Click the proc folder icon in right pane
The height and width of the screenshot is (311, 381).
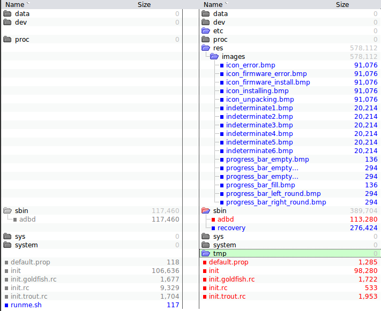point(206,39)
